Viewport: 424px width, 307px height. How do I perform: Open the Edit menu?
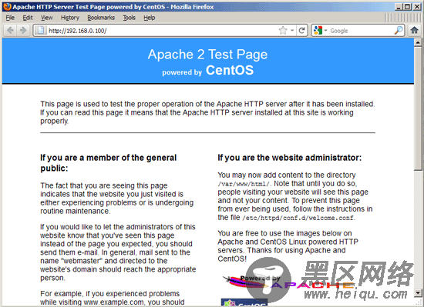28,18
